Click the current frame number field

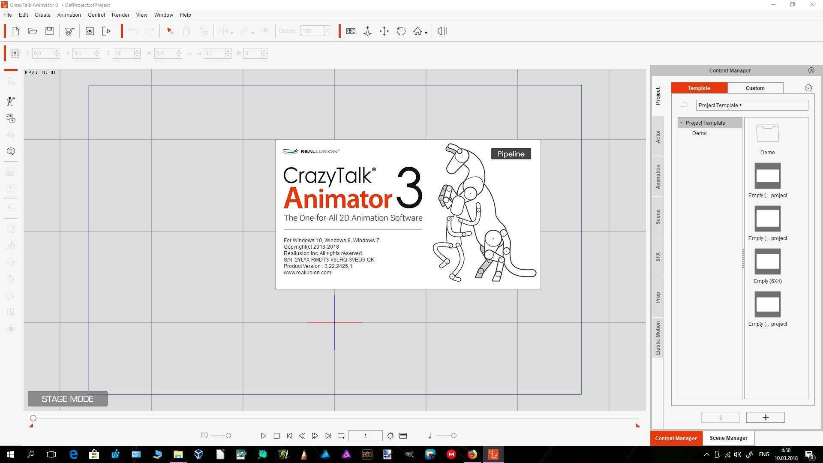pos(365,436)
